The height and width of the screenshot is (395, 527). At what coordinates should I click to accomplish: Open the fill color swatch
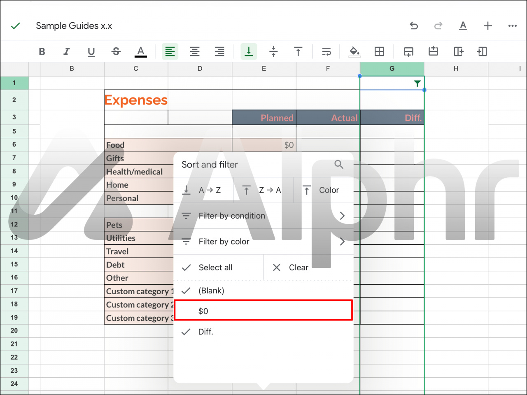click(354, 51)
